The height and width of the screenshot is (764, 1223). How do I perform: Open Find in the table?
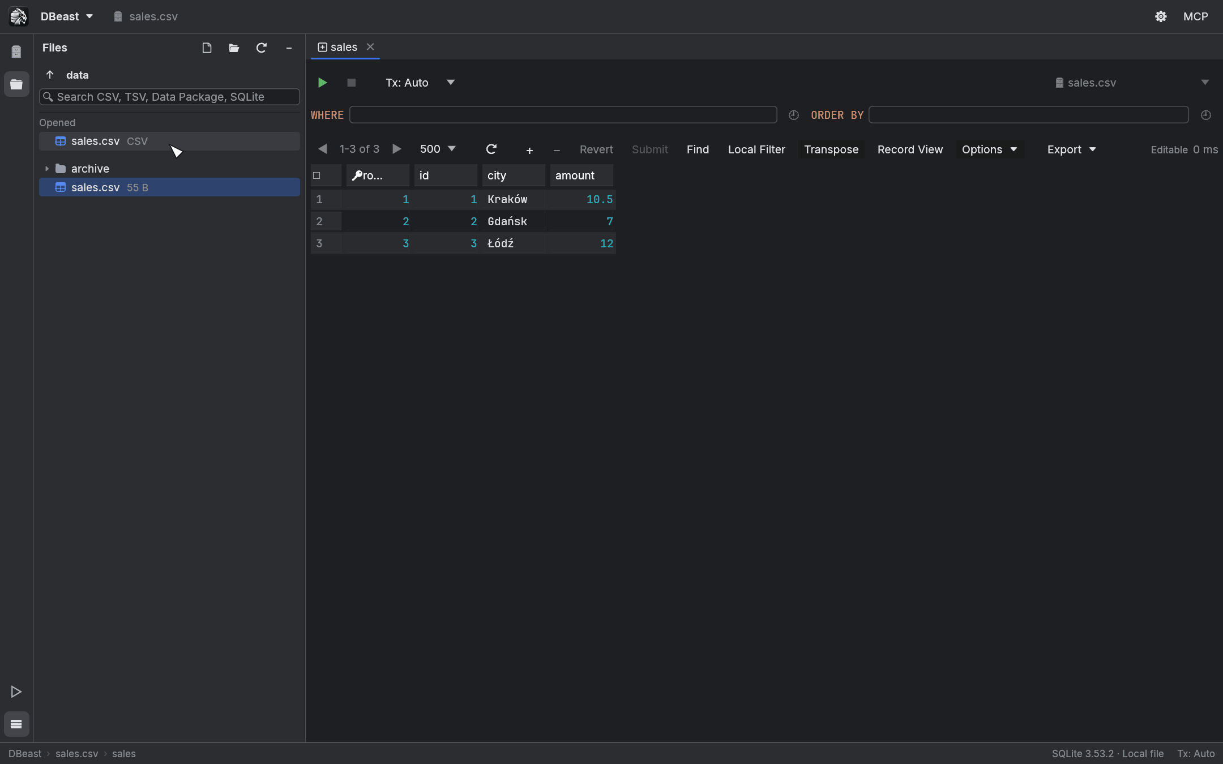(x=698, y=149)
